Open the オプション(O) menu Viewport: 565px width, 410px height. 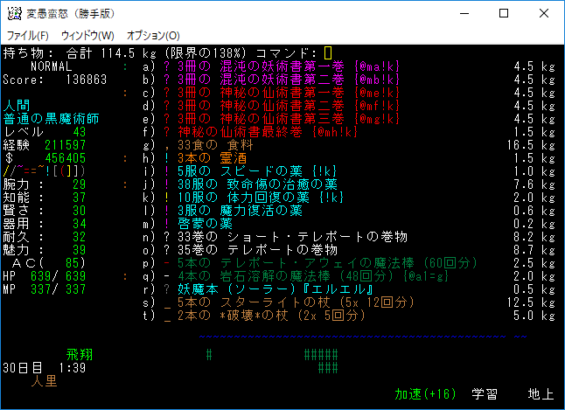pyautogui.click(x=154, y=36)
